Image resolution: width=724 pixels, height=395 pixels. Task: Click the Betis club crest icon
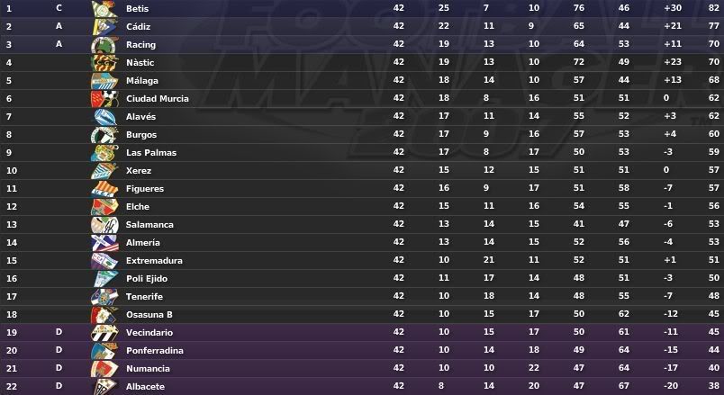[x=104, y=9]
